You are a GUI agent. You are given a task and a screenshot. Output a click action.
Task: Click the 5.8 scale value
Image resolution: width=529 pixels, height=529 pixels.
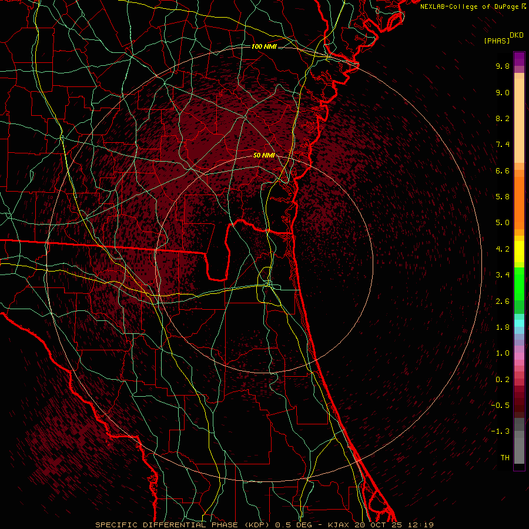tap(503, 197)
